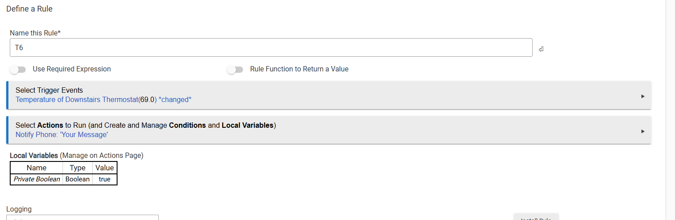Viewport: 675px width, 220px height.
Task: Select the Private Boolean variable name cell
Action: pyautogui.click(x=37, y=179)
